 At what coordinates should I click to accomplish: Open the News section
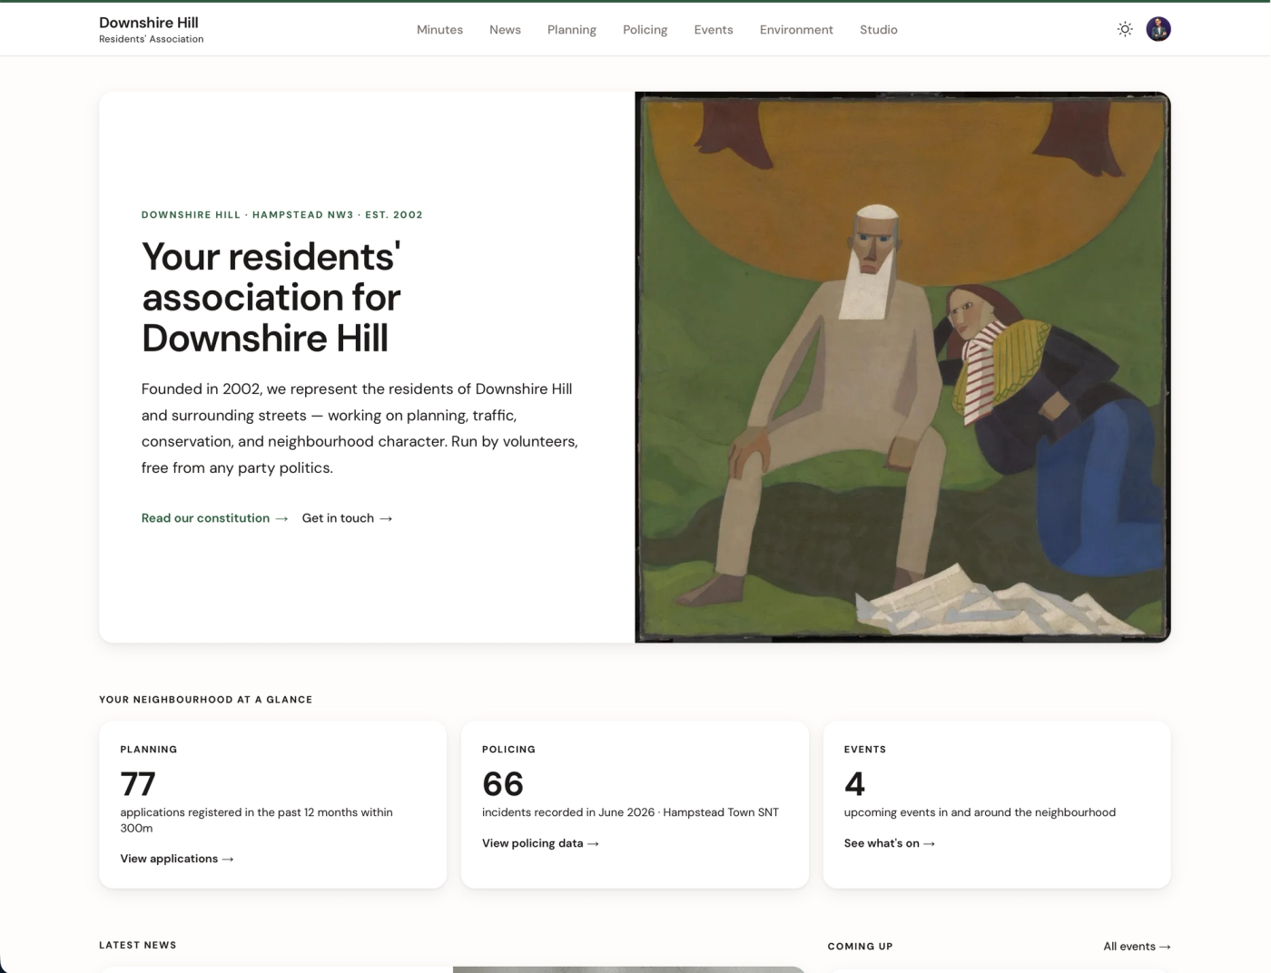click(505, 30)
